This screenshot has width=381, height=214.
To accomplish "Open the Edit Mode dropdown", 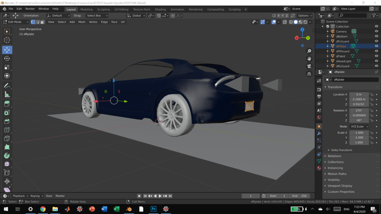I will point(16,22).
